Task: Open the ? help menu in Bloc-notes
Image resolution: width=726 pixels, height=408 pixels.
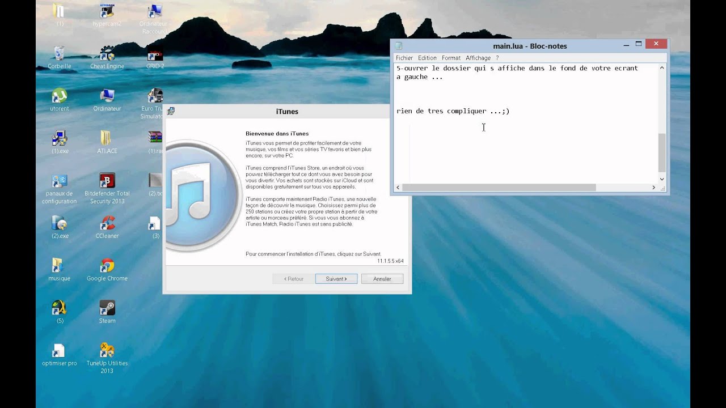Action: coord(497,58)
